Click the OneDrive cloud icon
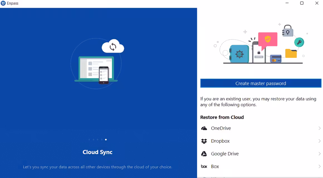This screenshot has height=178, width=323. (204, 128)
